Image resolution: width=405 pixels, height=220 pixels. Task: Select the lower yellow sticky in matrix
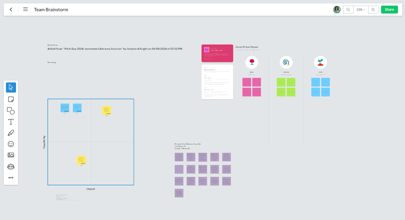click(81, 160)
